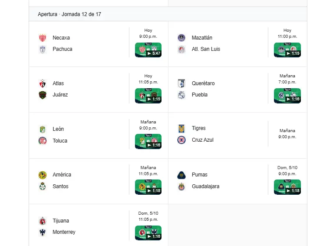Click the Necaxa team crest icon
The height and width of the screenshot is (246, 333).
(43, 38)
